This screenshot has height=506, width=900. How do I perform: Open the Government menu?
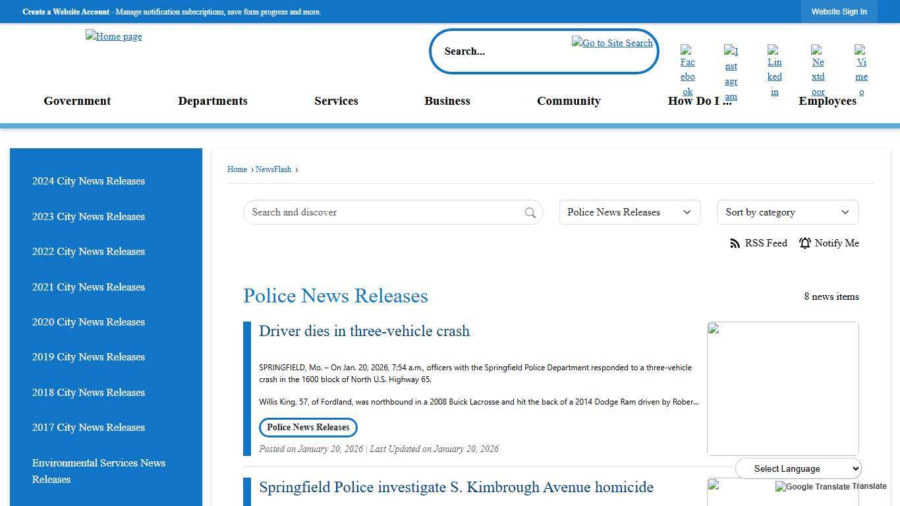77,101
